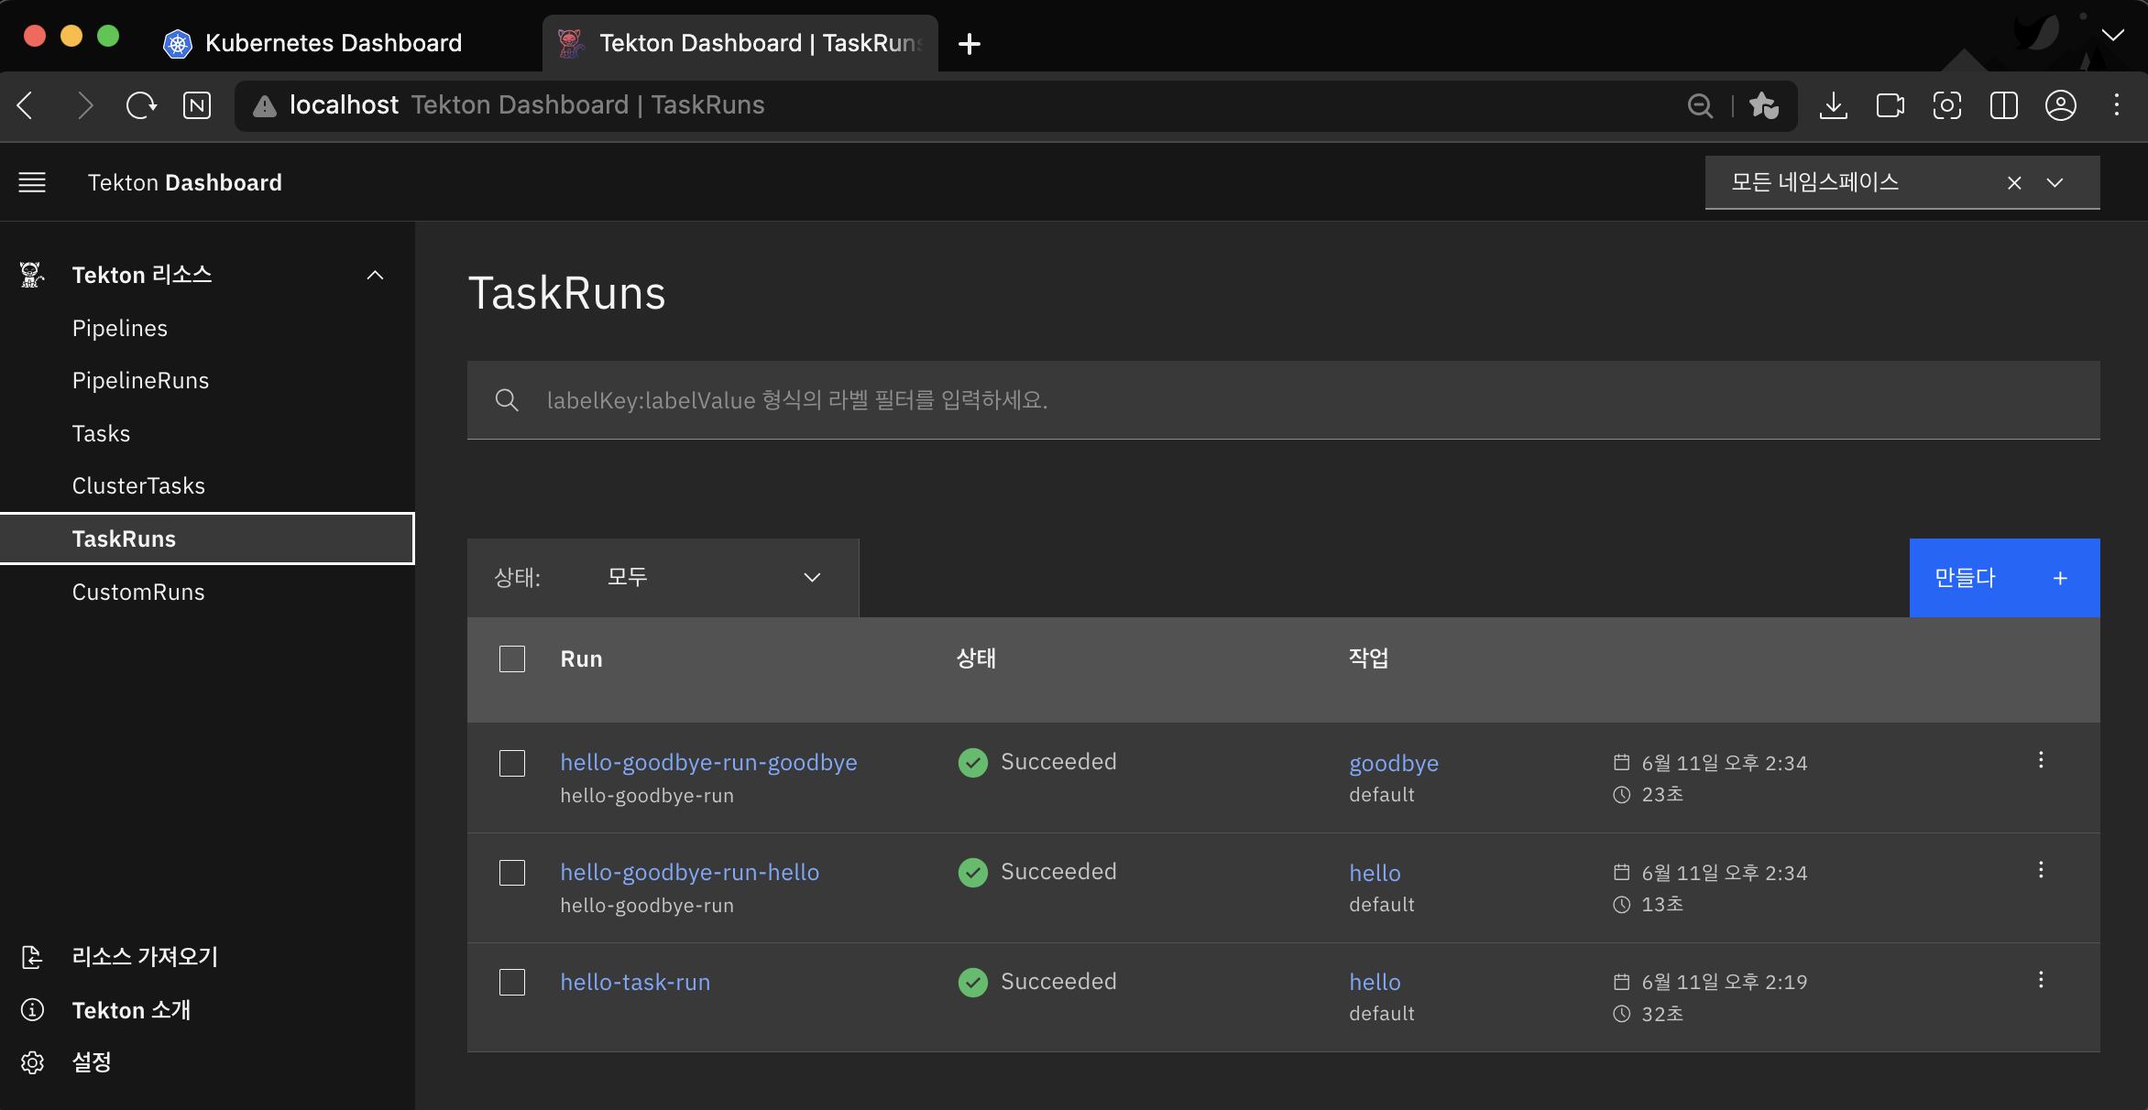Go to PipelineRuns in sidebar
Viewport: 2148px width, 1110px height.
pos(140,381)
